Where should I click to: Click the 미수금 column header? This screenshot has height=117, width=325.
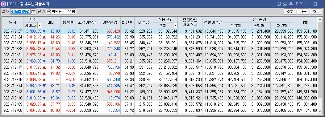click(x=144, y=22)
